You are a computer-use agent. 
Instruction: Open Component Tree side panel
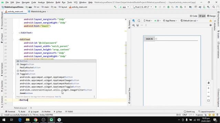(x=129, y=96)
